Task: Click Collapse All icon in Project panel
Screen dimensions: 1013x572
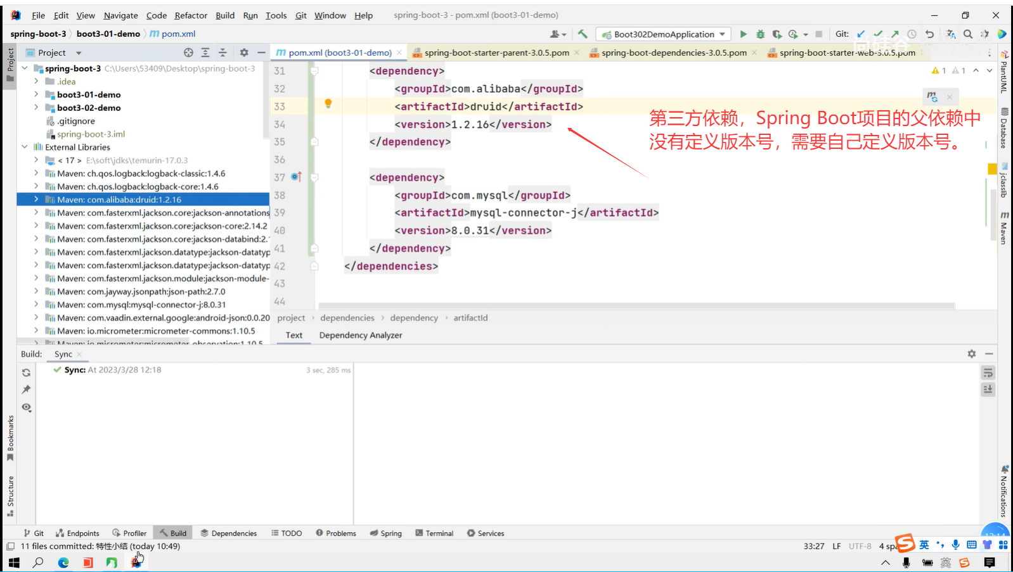Action: (223, 53)
